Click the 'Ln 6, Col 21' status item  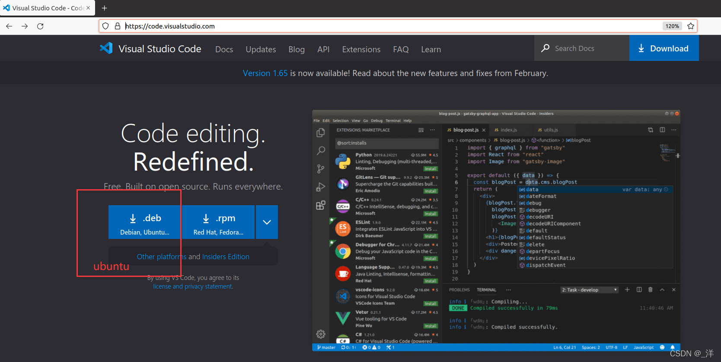[x=565, y=347]
